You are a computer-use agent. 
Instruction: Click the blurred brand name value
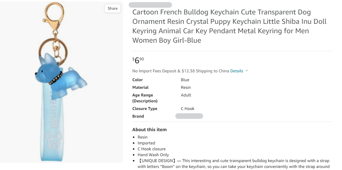[x=189, y=116]
